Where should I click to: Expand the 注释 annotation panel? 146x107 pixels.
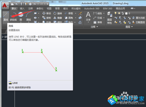click(94, 27)
